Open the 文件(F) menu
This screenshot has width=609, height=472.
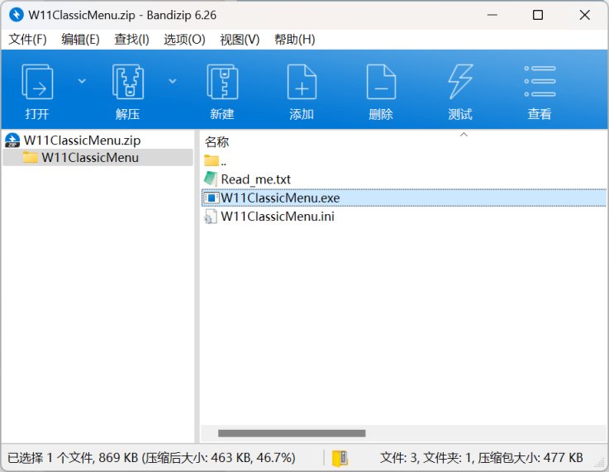(27, 39)
